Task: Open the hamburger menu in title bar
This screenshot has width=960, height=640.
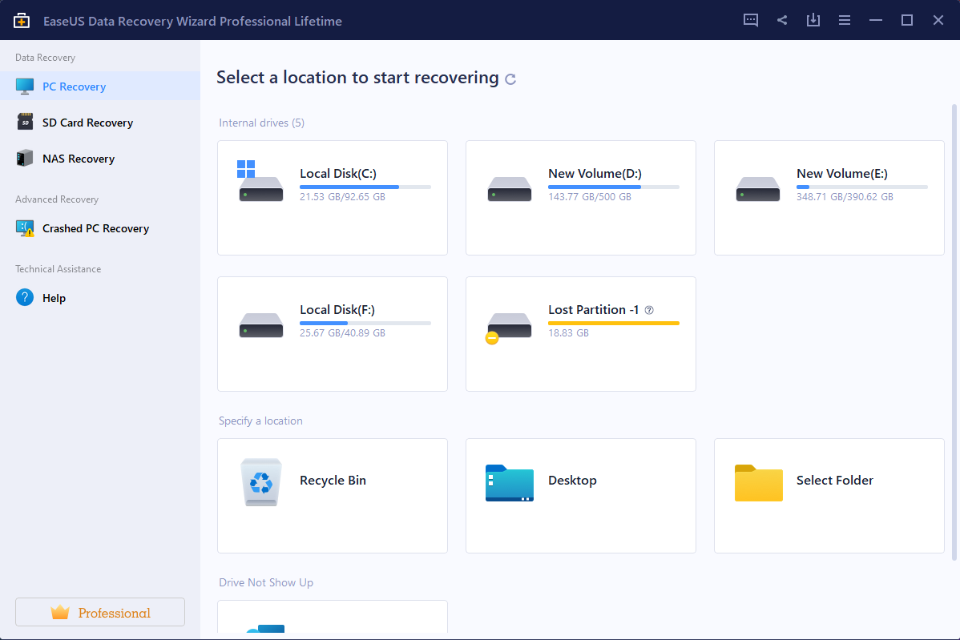Action: pos(845,20)
